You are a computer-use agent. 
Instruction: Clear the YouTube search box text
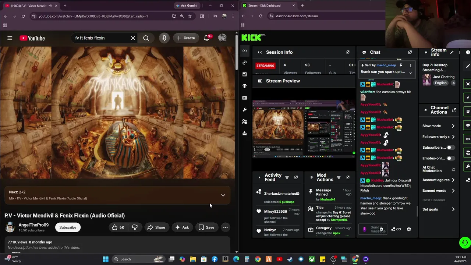pos(133,38)
